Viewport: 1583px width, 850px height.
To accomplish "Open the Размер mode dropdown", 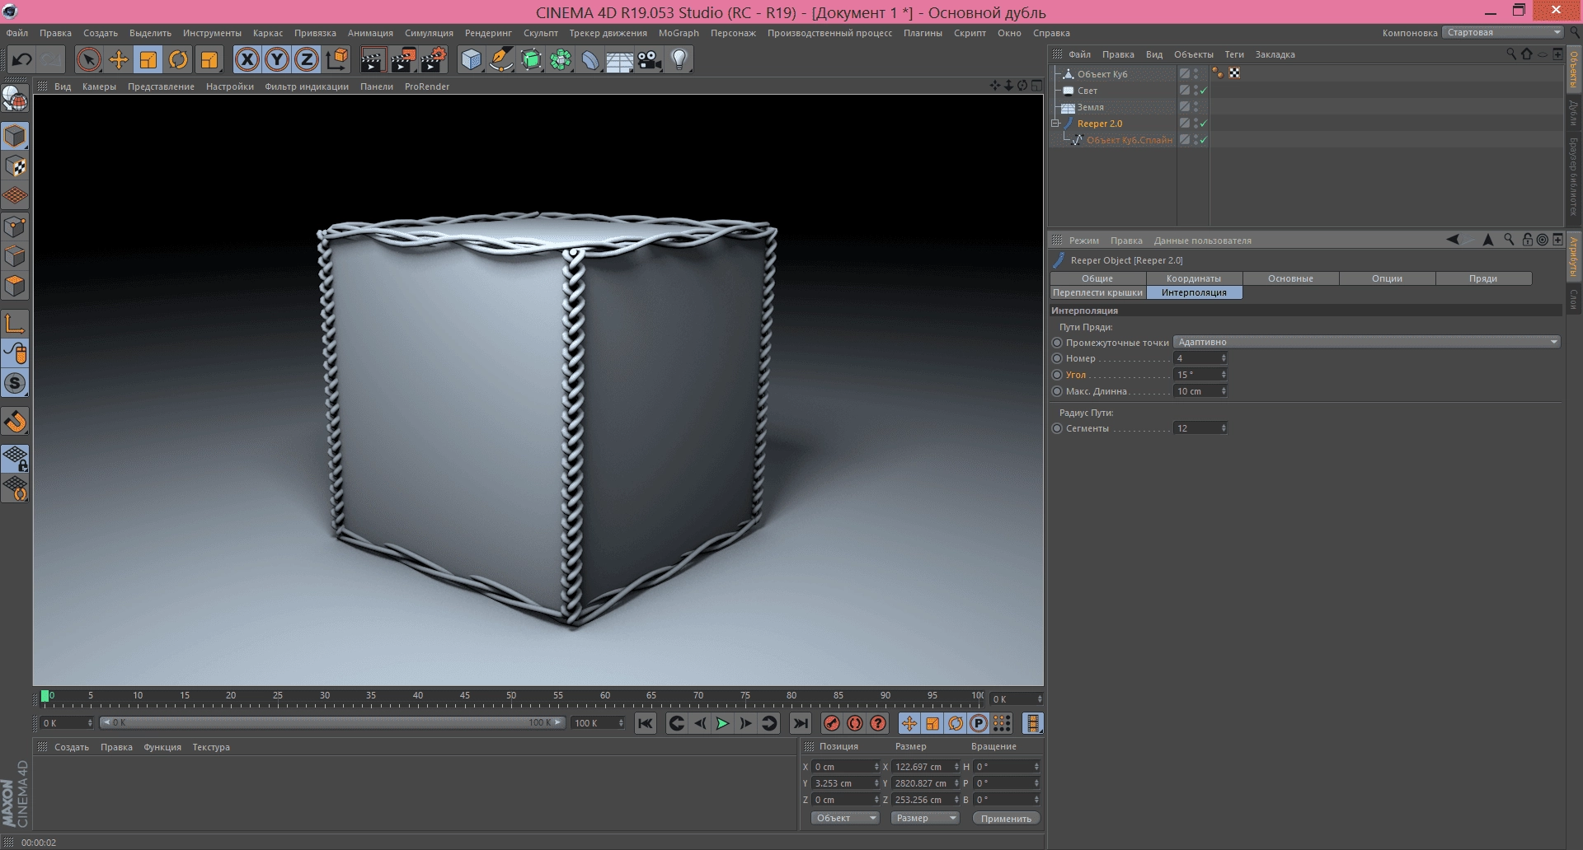I will pos(925,818).
